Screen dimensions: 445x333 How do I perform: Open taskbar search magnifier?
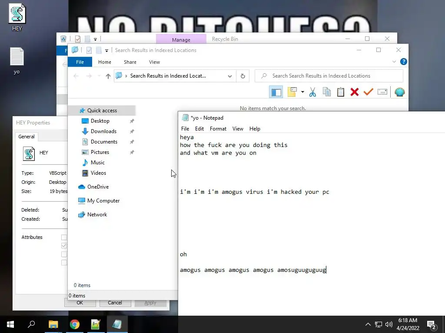[31, 324]
